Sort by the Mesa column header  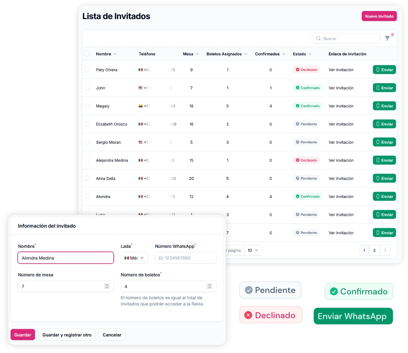coord(190,54)
